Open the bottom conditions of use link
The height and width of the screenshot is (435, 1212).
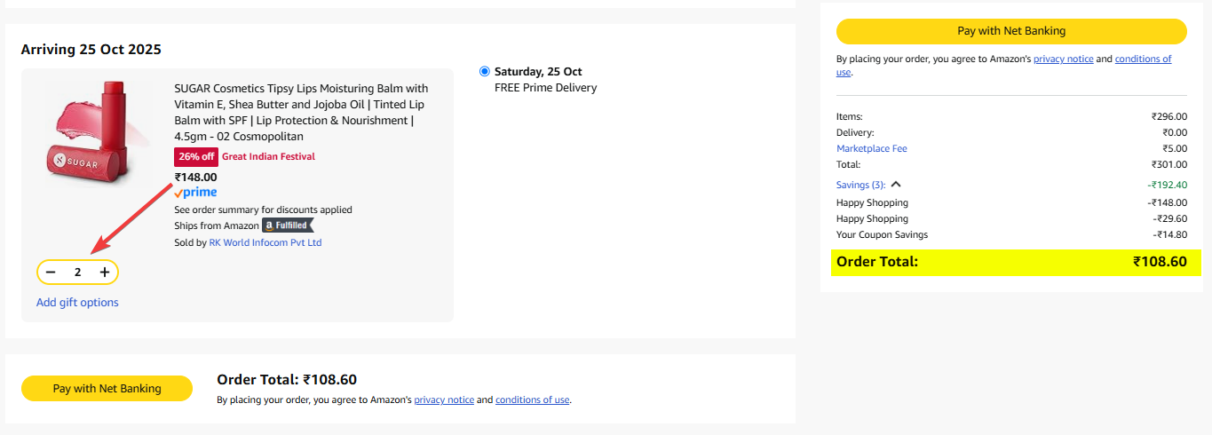coord(532,400)
